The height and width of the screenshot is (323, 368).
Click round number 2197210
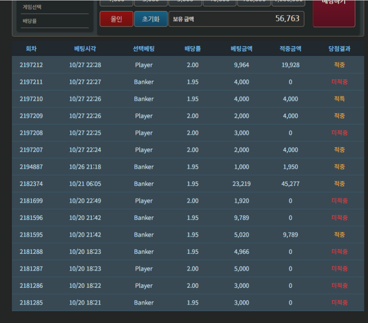(x=31, y=99)
